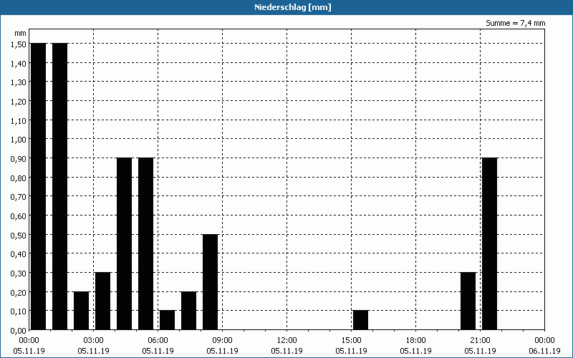Screen dimensions: 573x358
Task: Select the 0,20 mm bar just before 03:00
Action: point(82,311)
